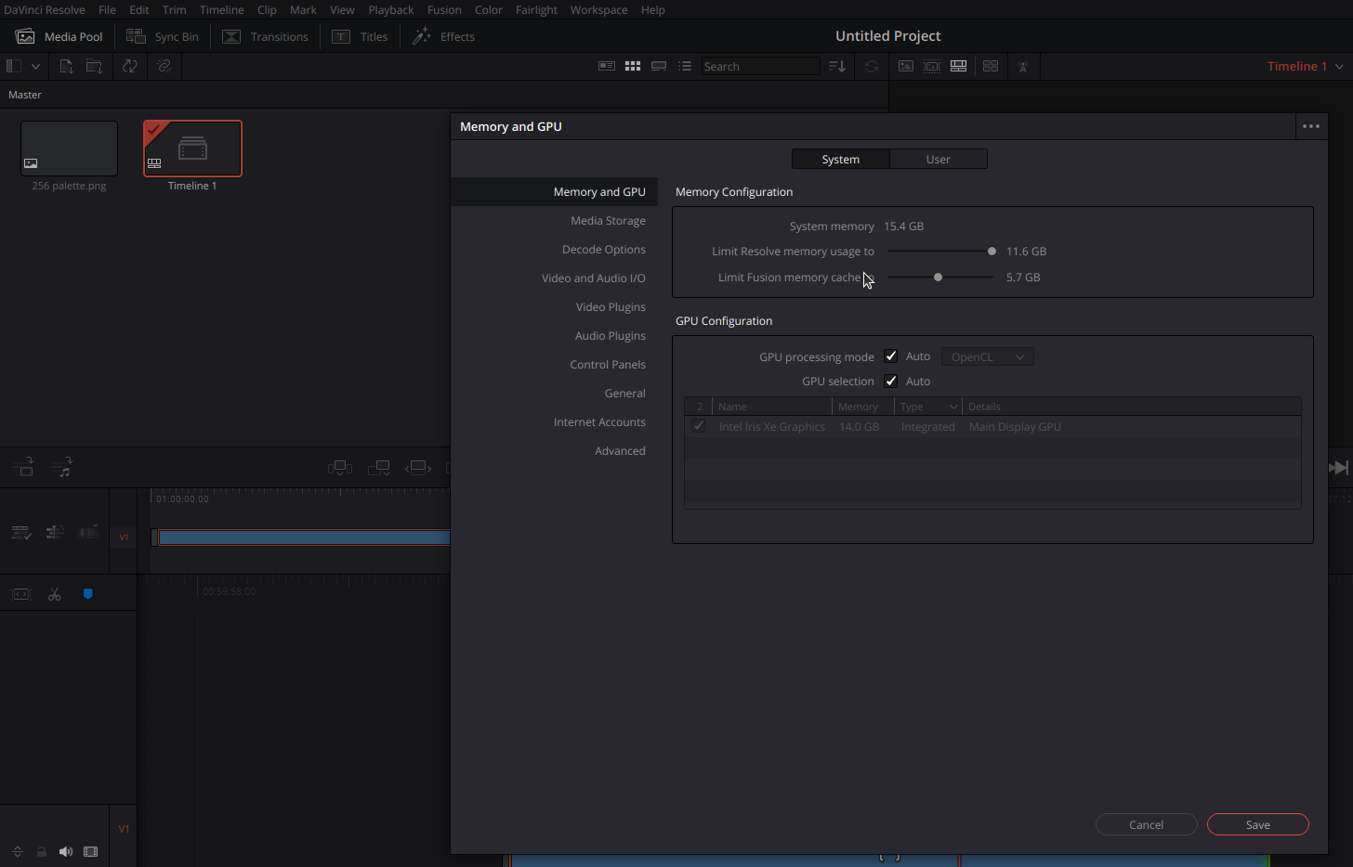Open the Fairlight menu

click(536, 9)
